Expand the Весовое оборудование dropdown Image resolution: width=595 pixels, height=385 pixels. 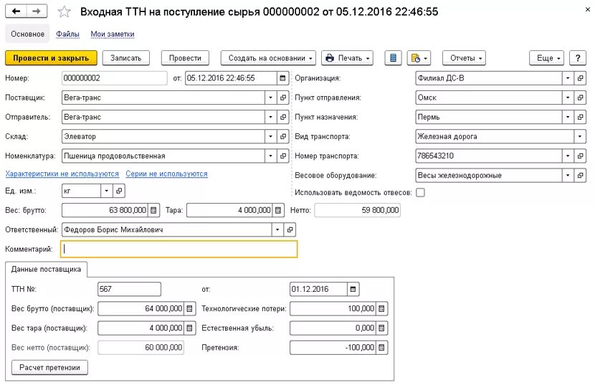click(x=568, y=175)
